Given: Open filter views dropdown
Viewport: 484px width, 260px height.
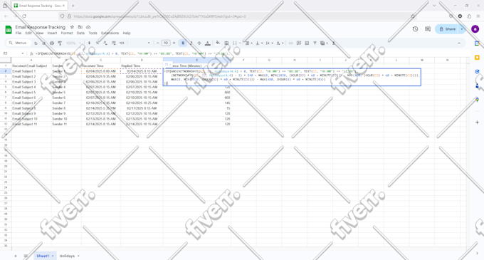Looking at the screenshot, I should 324,43.
